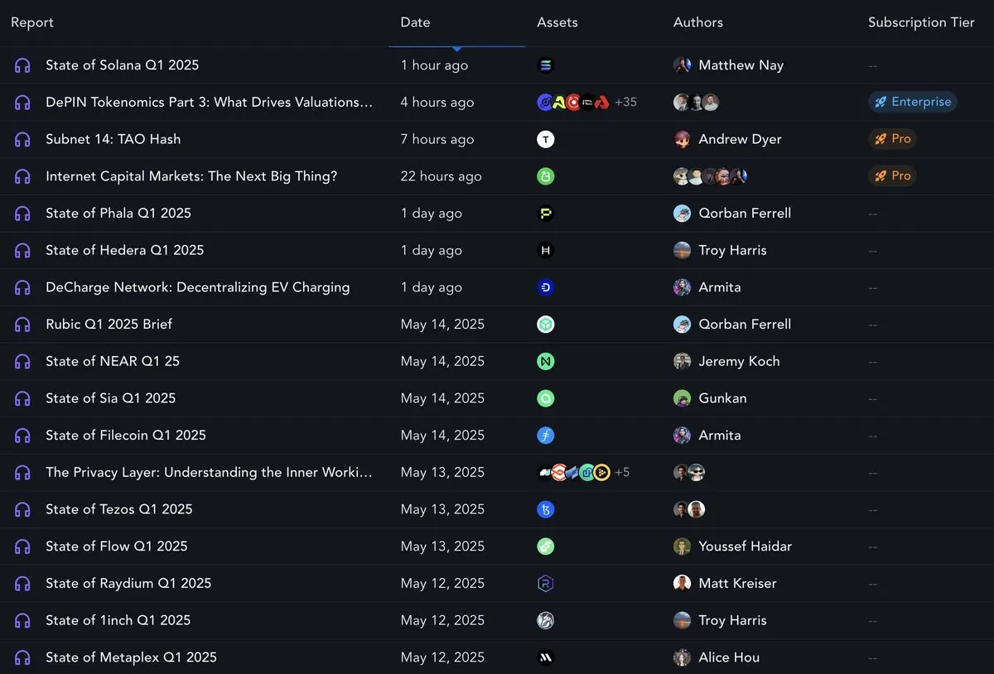Click headphones icon for Rubic Q1 2025 Brief
Viewport: 994px width, 674px height.
pyautogui.click(x=22, y=325)
